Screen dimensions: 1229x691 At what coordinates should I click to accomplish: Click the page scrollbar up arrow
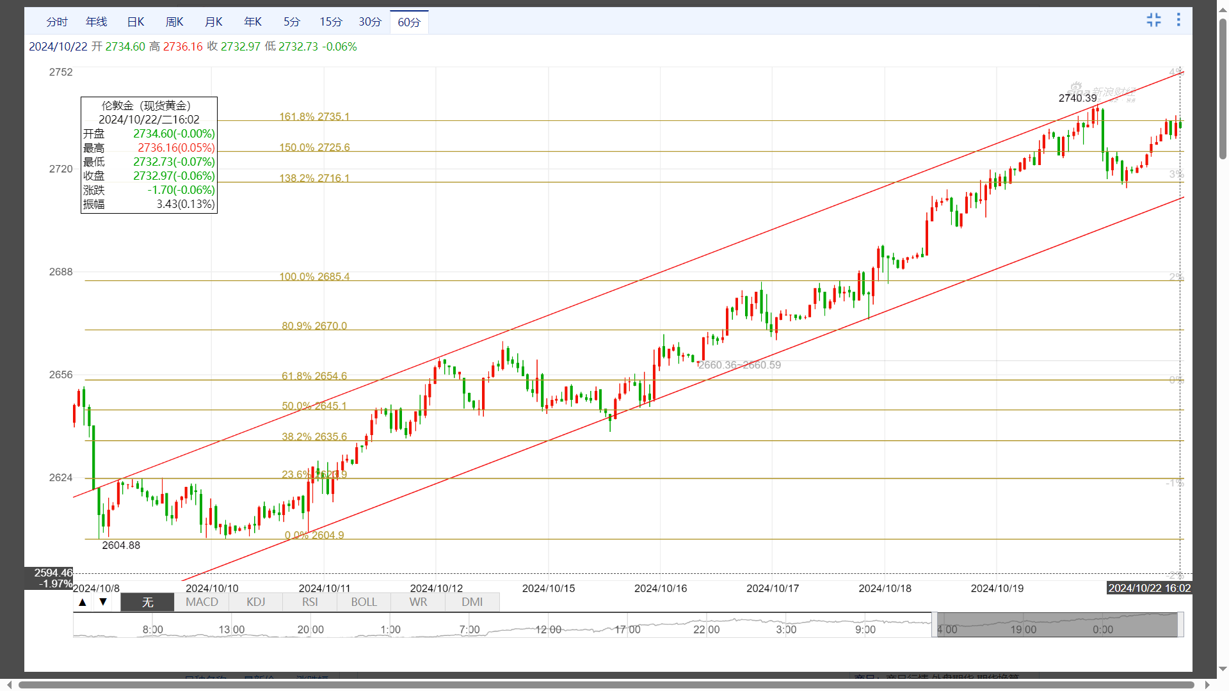1223,12
